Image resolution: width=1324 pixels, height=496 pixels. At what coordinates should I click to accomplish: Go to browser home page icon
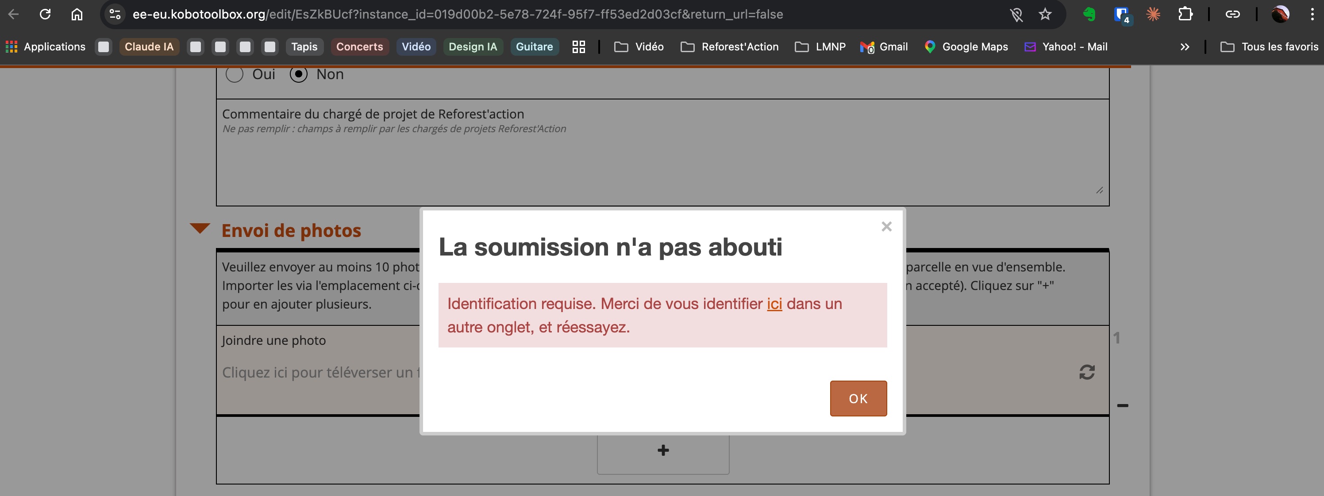77,14
